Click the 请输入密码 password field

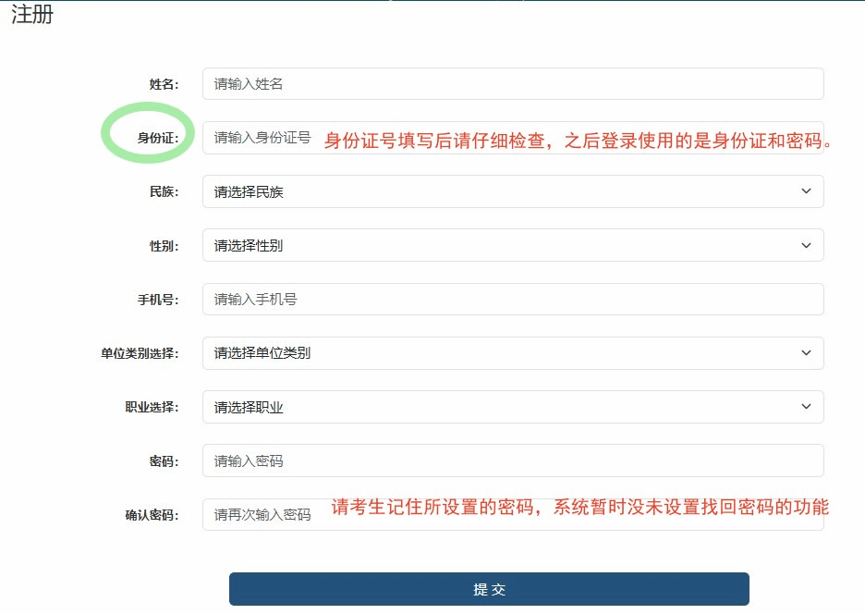click(512, 460)
